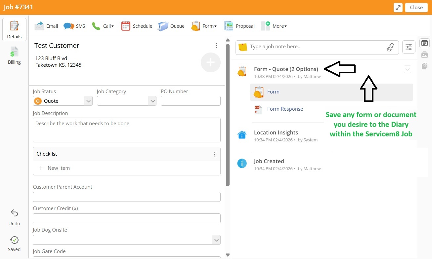Click the scrollbar up arrow

228,40
